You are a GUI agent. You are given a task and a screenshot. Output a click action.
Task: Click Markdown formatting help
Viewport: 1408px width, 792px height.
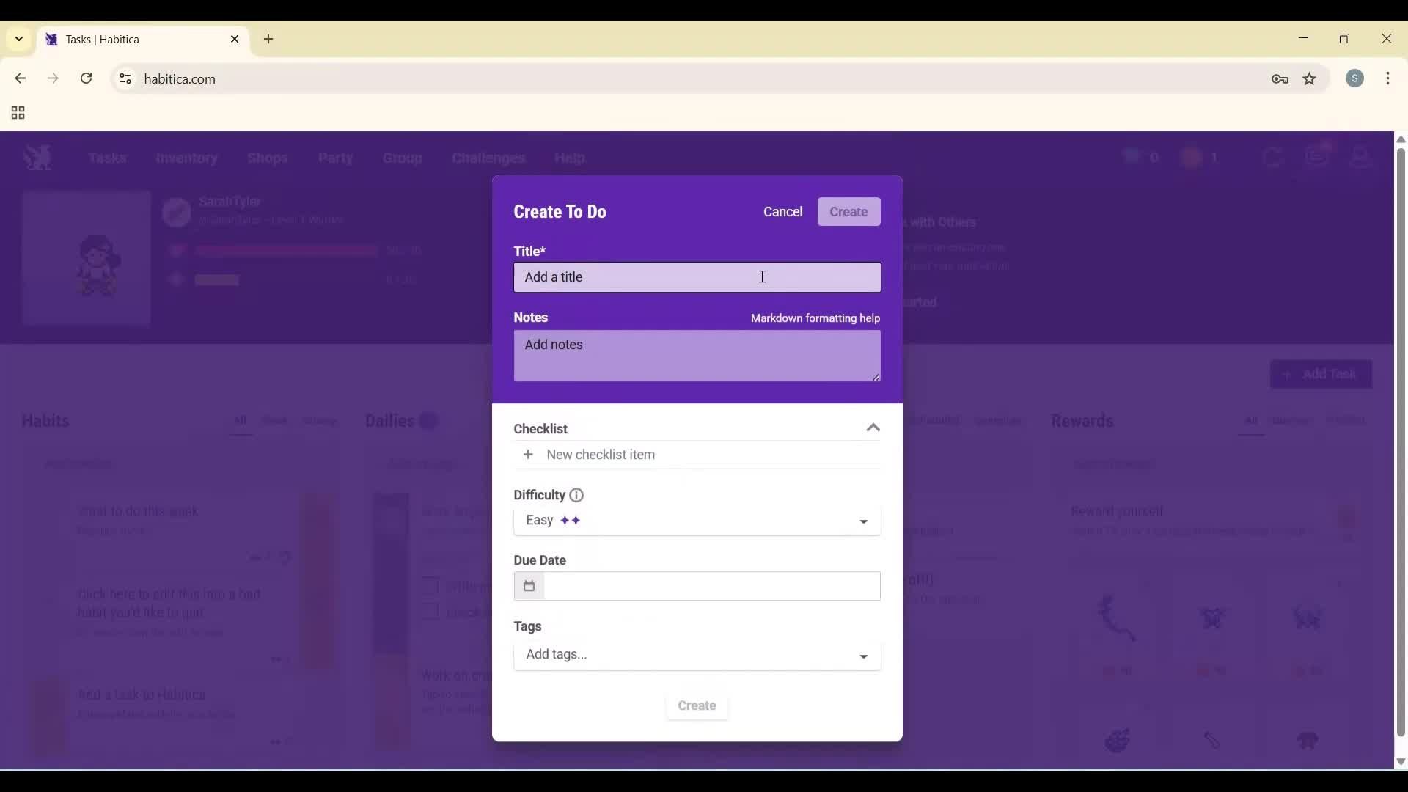click(x=815, y=318)
